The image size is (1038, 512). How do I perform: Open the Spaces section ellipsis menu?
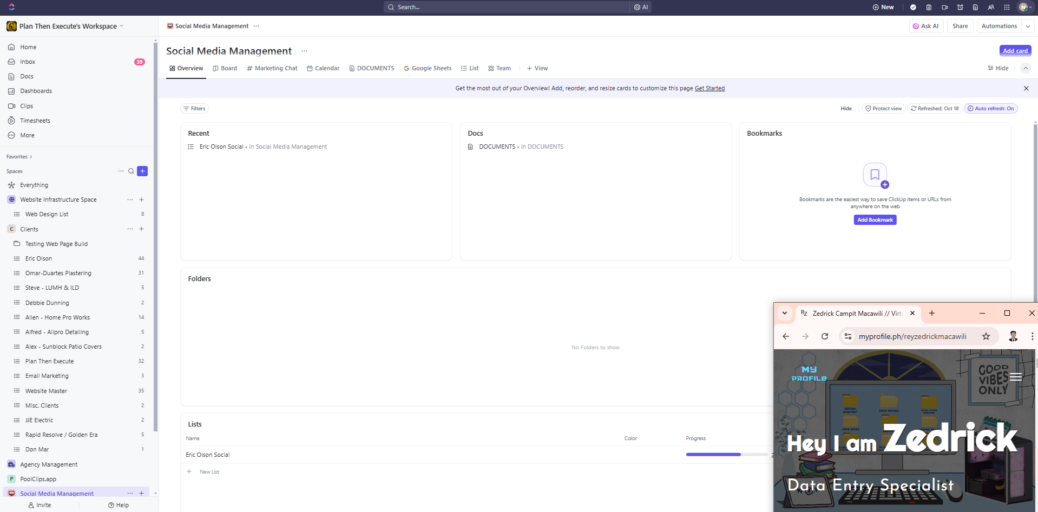(x=121, y=171)
